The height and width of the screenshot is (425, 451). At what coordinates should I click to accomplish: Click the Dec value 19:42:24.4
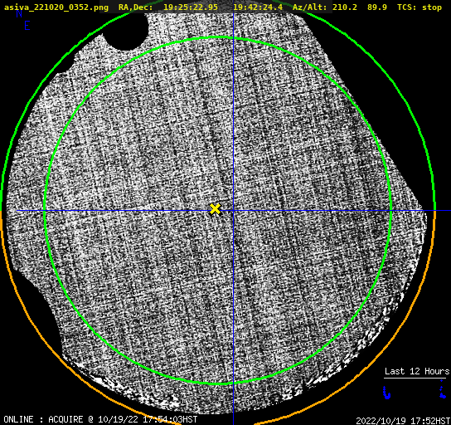click(258, 7)
